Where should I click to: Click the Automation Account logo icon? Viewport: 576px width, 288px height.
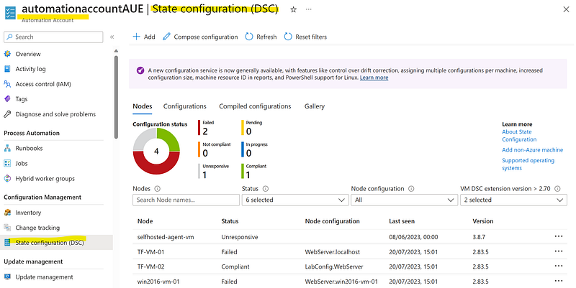(x=10, y=13)
